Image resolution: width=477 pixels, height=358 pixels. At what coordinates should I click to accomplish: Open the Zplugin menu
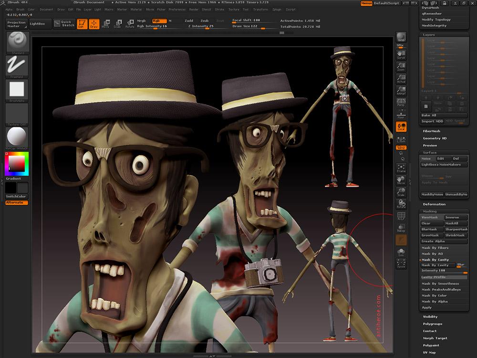(277, 10)
